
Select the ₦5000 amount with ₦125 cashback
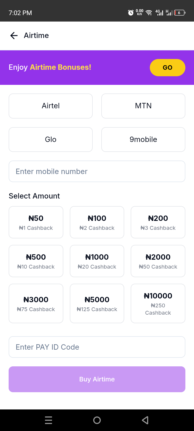[97, 303]
